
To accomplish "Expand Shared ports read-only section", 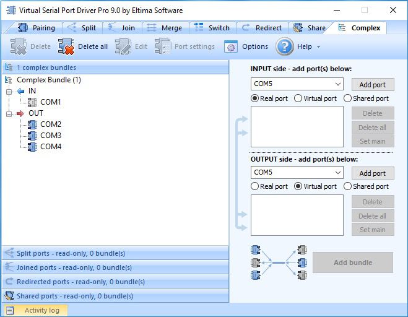I will [x=115, y=296].
